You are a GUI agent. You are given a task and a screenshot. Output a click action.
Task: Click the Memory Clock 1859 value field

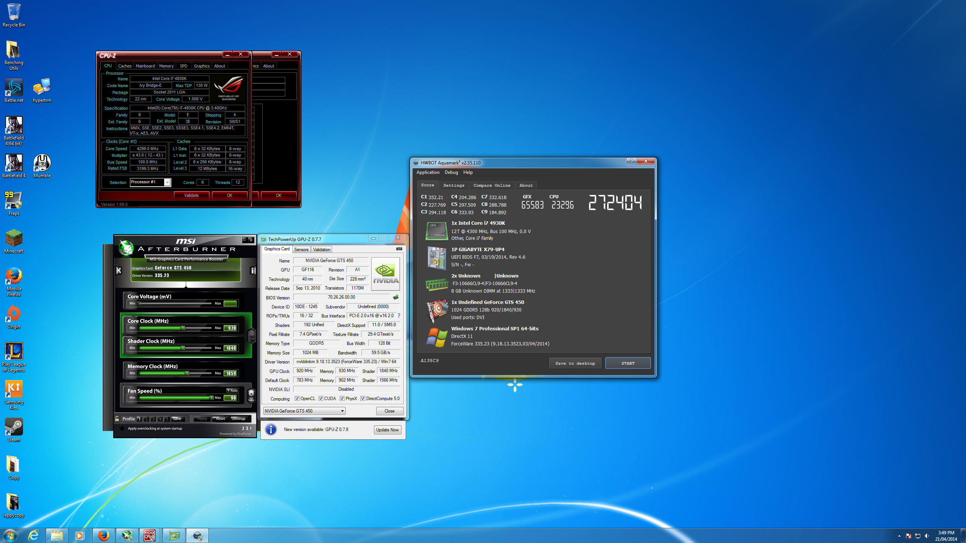pos(231,373)
